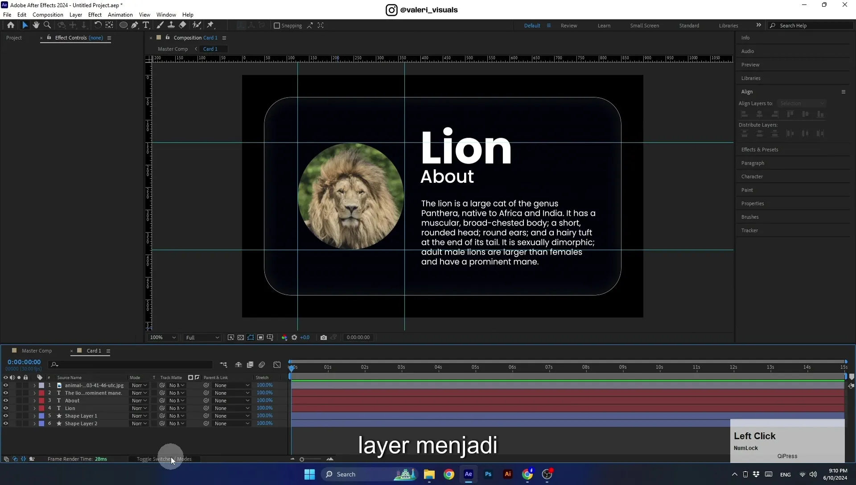Open the Graph Editor in timeline

pos(277,365)
